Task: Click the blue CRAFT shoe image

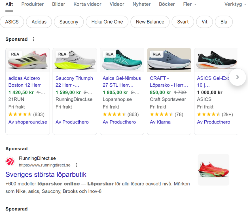Action: click(x=169, y=60)
